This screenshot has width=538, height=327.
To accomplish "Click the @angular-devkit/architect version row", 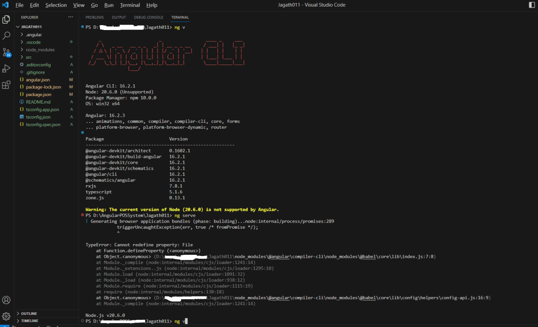I will [x=138, y=151].
